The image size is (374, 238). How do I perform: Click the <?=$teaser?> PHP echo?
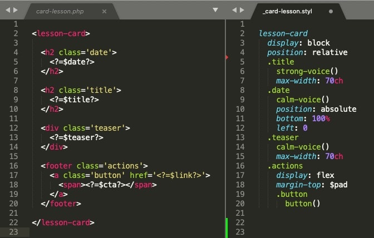(x=76, y=137)
